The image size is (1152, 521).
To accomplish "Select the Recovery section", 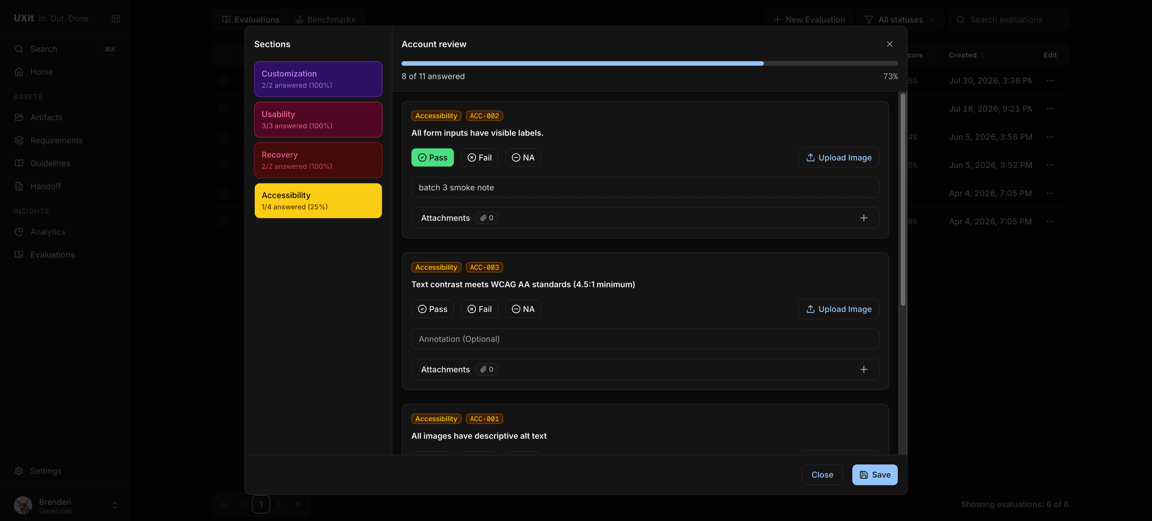I will coord(318,160).
